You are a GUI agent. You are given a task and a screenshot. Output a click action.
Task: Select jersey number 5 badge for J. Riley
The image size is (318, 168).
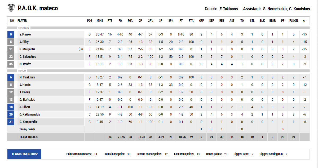point(11,42)
